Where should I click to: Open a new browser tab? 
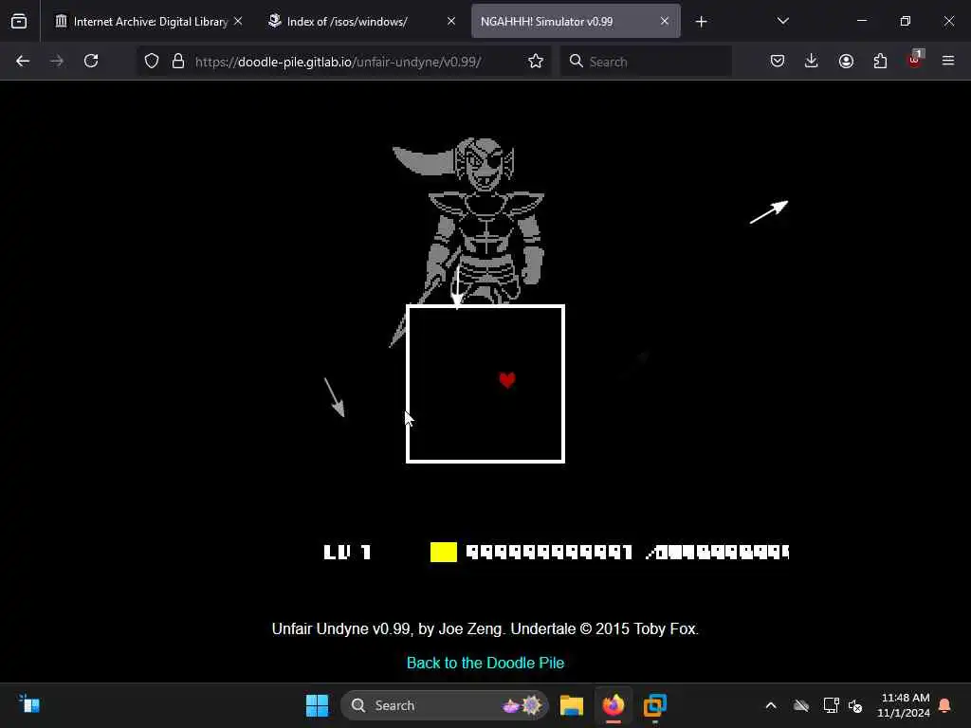pyautogui.click(x=701, y=22)
